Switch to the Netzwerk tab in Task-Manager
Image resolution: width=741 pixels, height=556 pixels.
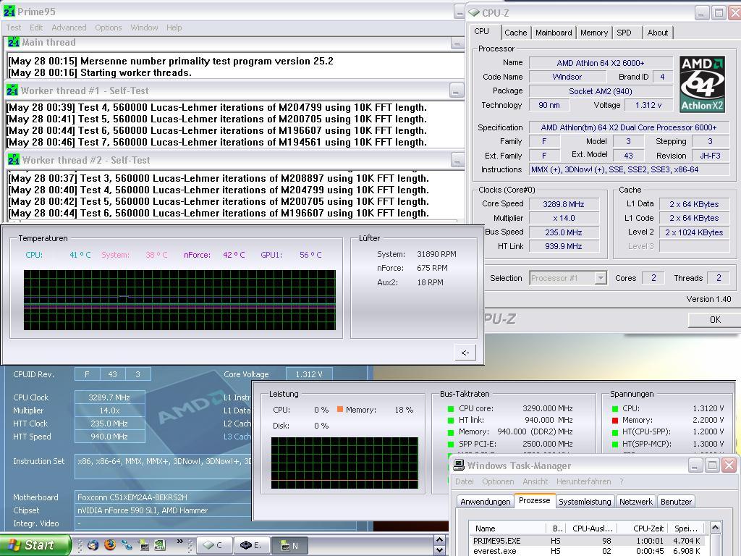[x=635, y=502]
